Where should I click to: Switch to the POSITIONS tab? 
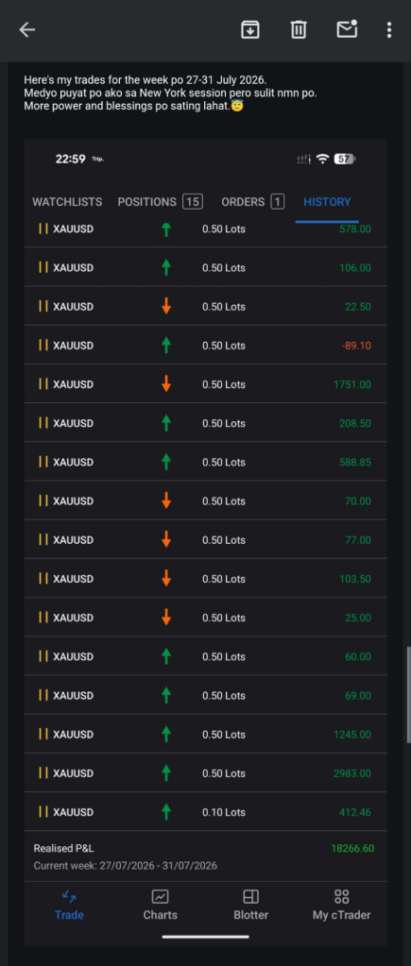click(161, 202)
